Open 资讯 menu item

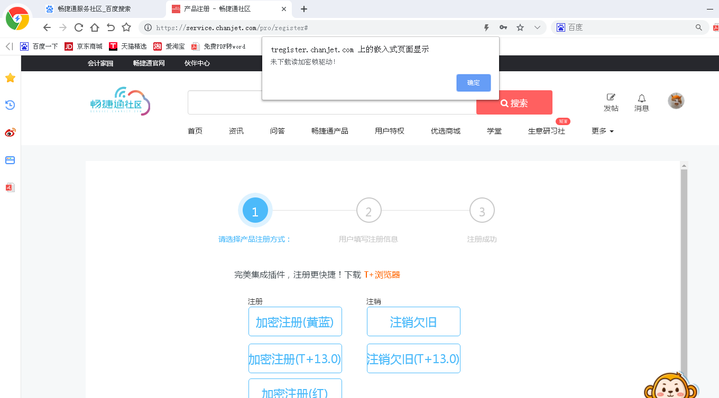(236, 131)
